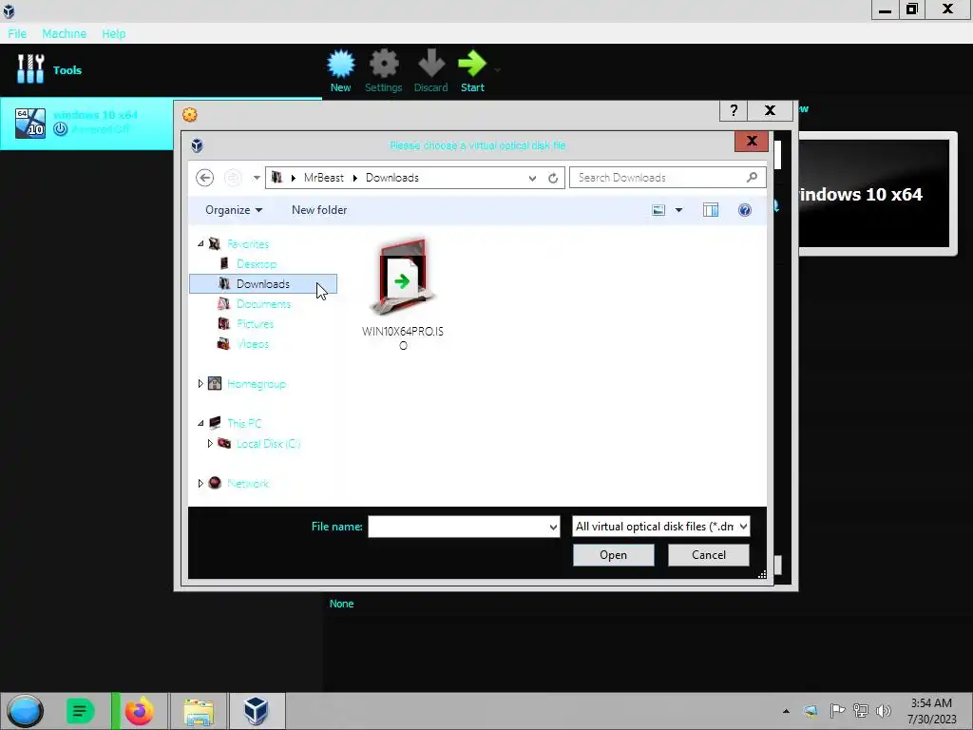Screen dimensions: 973x730
Task: Open Documents in the navigation pane
Action: [263, 303]
